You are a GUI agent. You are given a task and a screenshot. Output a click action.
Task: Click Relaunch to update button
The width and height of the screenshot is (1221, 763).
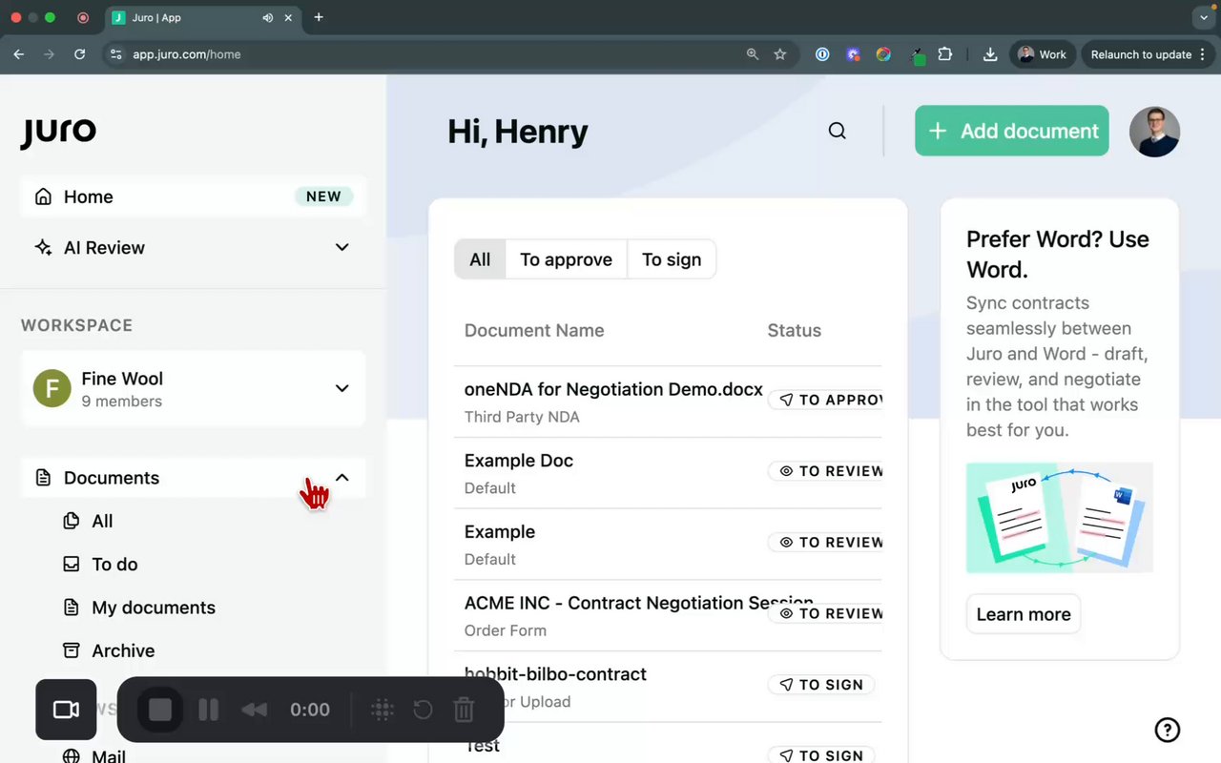(1149, 54)
